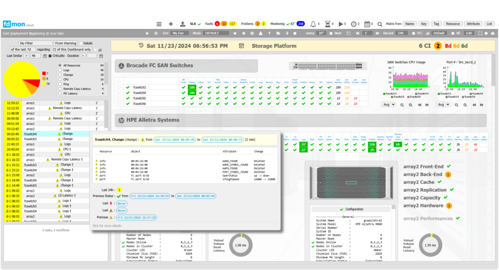Click the back arrow in gray toolbar
Viewport: 499px width, 270px height.
point(147,33)
